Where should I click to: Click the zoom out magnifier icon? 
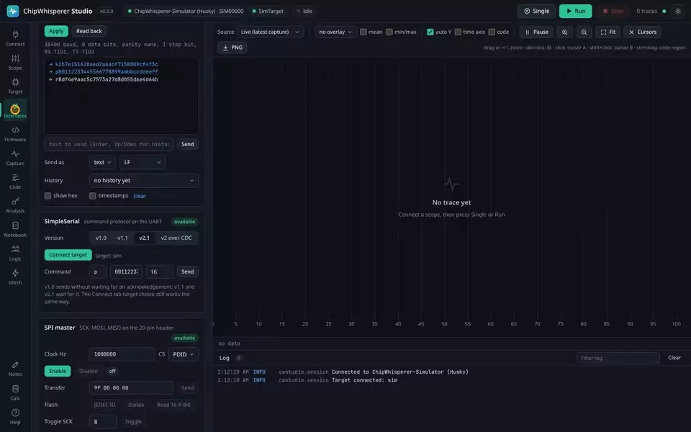[x=584, y=32]
